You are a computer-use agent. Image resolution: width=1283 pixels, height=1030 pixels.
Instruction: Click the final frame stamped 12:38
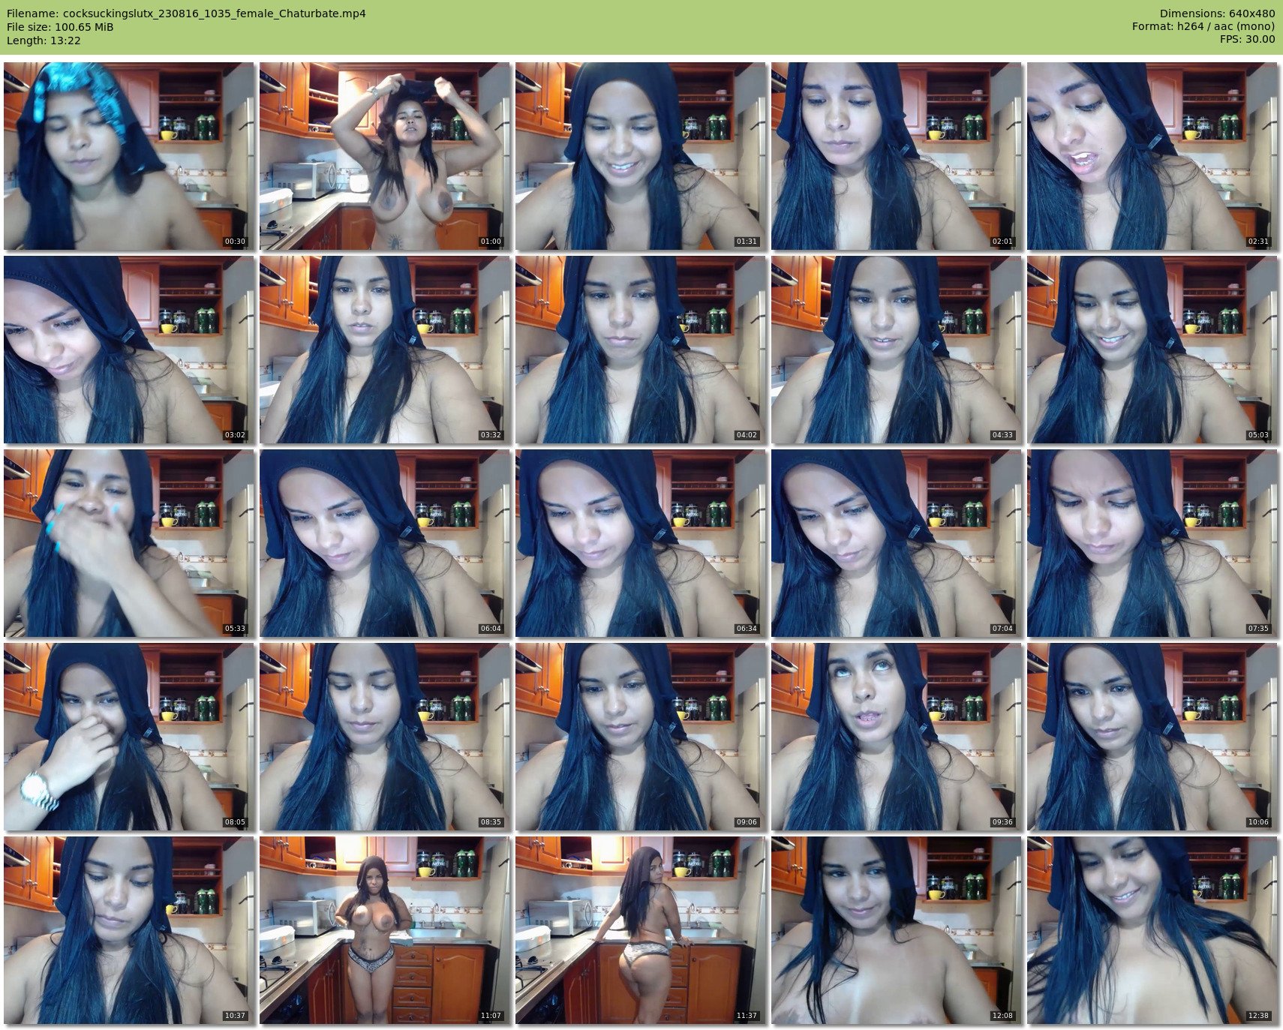1152,930
